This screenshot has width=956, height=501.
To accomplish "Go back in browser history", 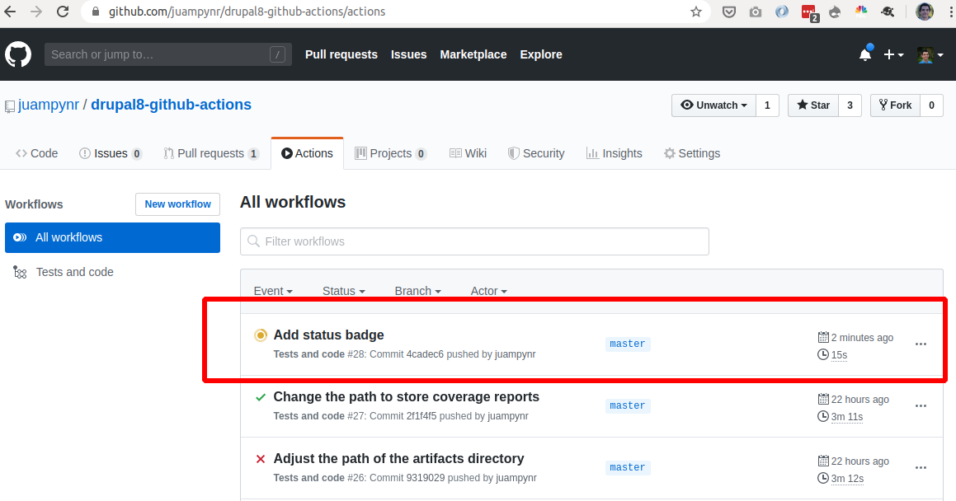I will (x=11, y=12).
